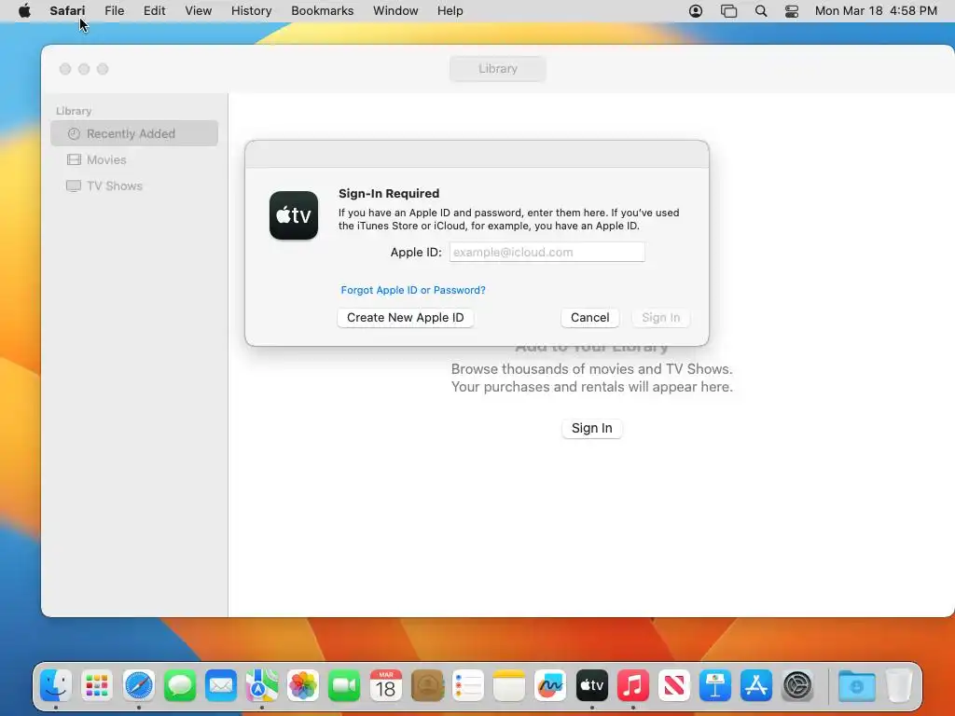Open the Apple menu

click(x=24, y=10)
